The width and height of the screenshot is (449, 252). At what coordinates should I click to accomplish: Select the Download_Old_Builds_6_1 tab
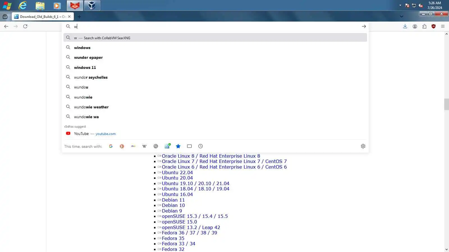pyautogui.click(x=43, y=17)
